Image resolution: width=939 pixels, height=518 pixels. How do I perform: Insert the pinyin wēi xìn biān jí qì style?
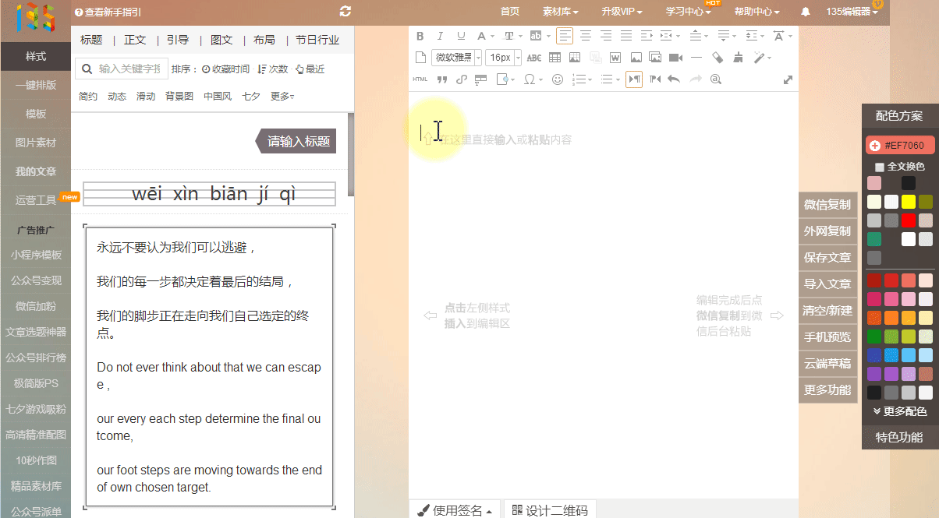210,194
